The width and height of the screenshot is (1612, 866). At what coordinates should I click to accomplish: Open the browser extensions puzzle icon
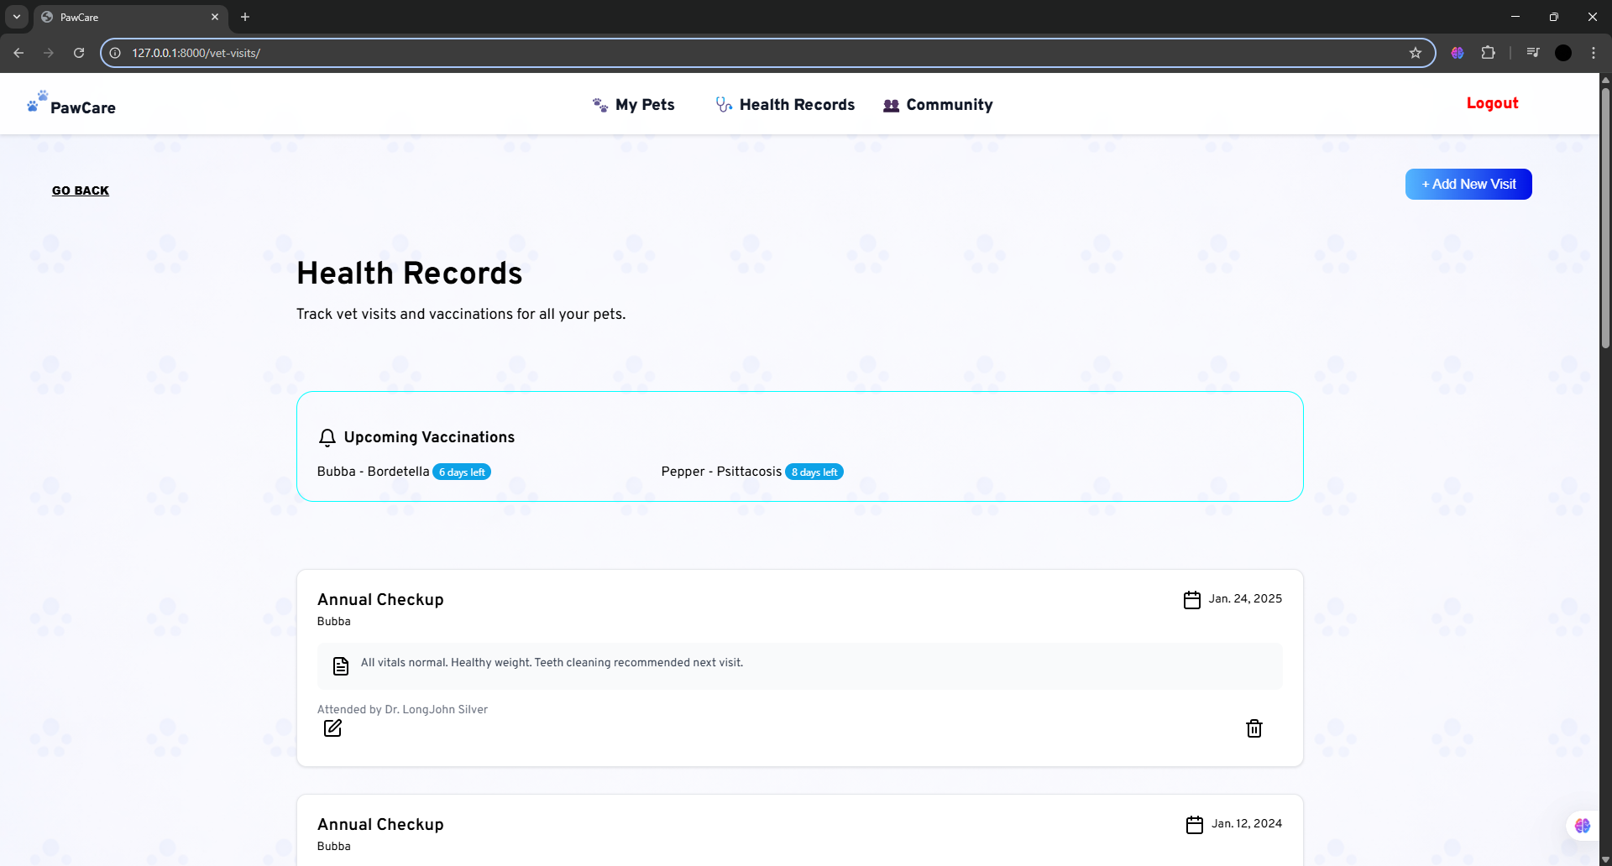pos(1488,53)
